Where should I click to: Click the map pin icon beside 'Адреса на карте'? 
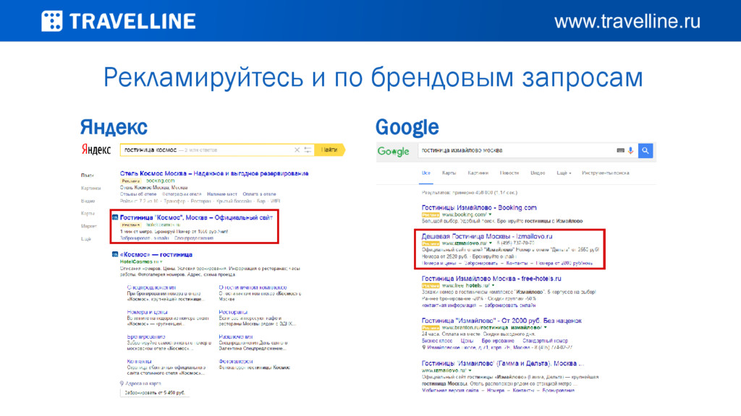point(122,383)
